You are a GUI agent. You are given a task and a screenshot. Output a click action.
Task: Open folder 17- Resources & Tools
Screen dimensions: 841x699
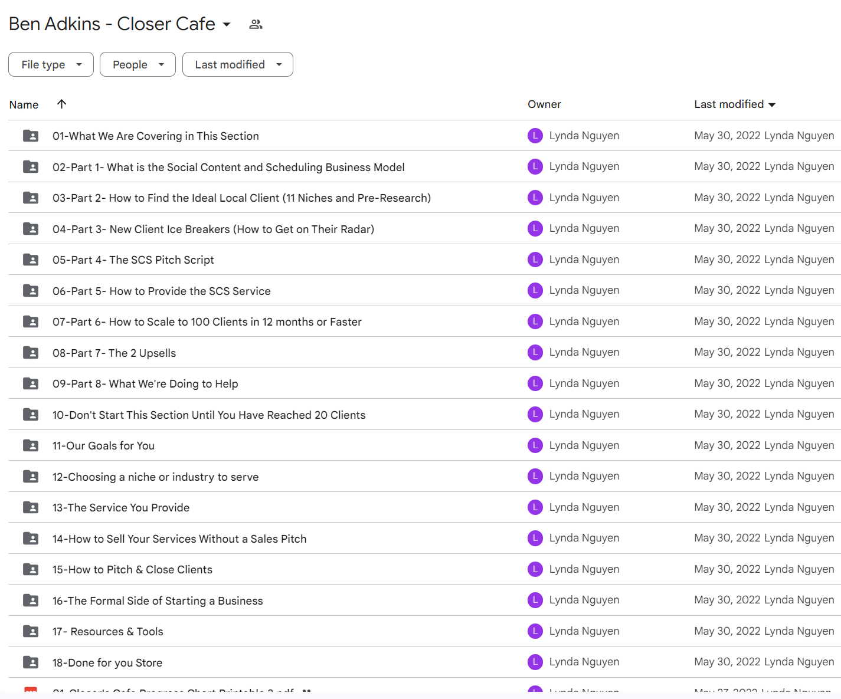click(107, 632)
